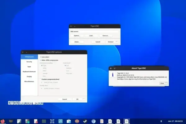
Task: Open the software store bag icon
Action: pos(69,121)
